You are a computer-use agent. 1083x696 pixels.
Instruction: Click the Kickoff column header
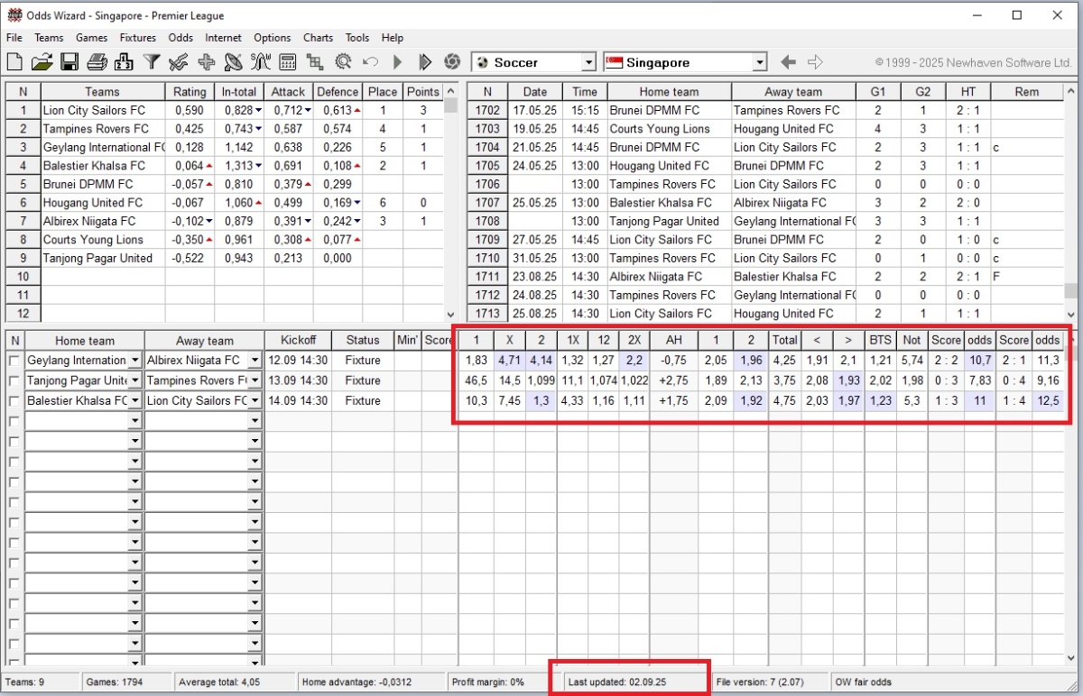click(x=298, y=341)
